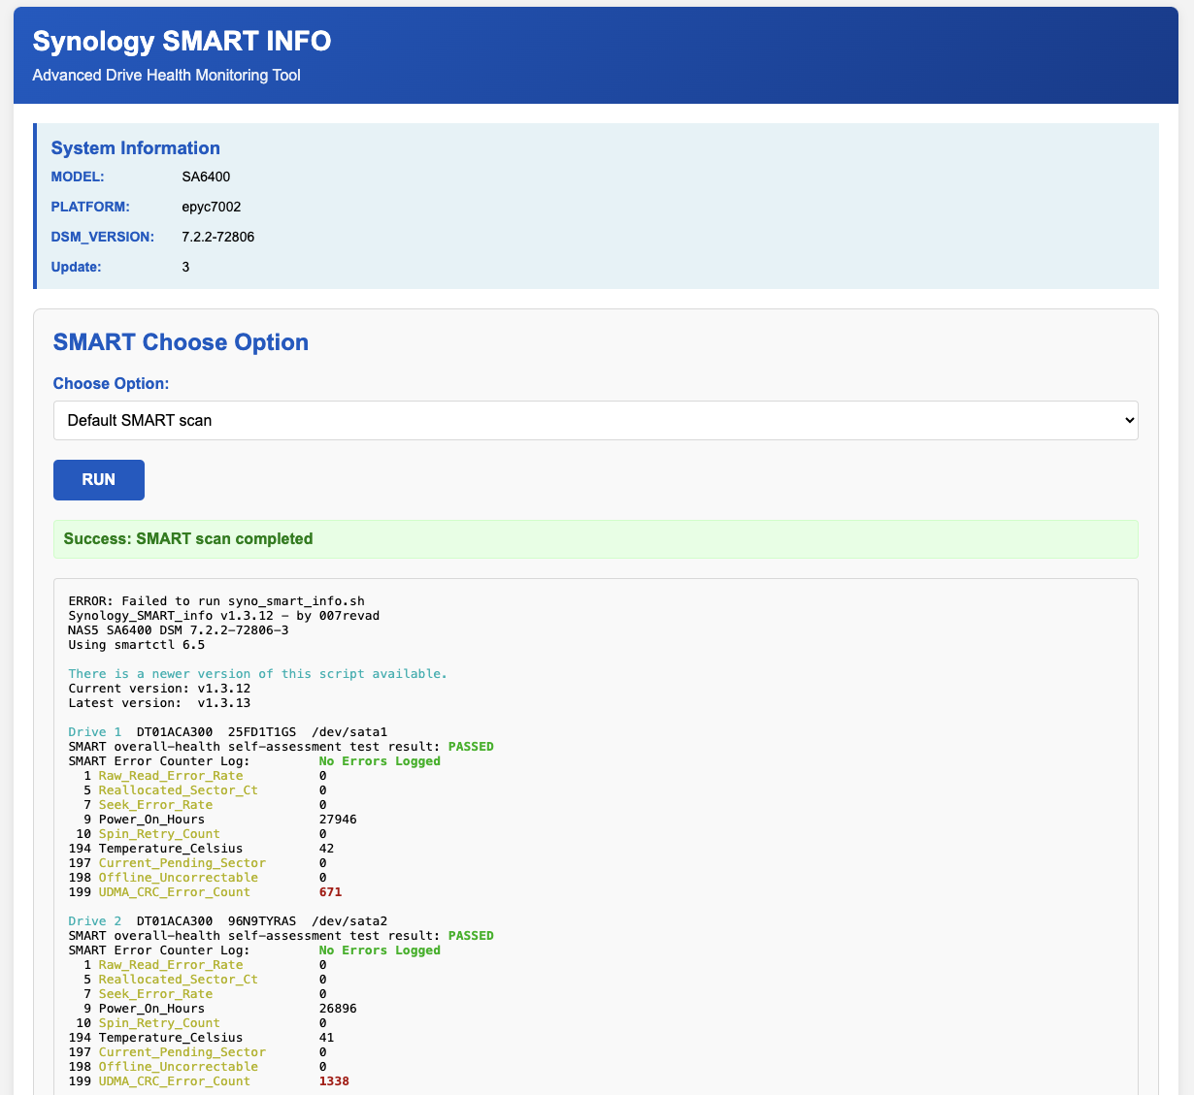Click the "Choose Option:" field label

[x=111, y=384]
